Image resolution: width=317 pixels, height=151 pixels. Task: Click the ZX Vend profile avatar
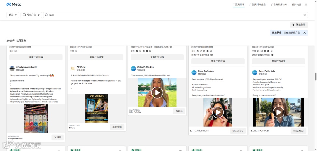[73, 68]
